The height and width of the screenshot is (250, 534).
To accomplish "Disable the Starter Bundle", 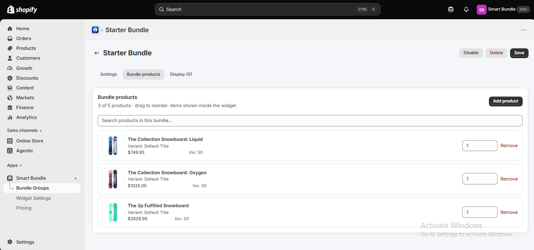I will pyautogui.click(x=471, y=53).
